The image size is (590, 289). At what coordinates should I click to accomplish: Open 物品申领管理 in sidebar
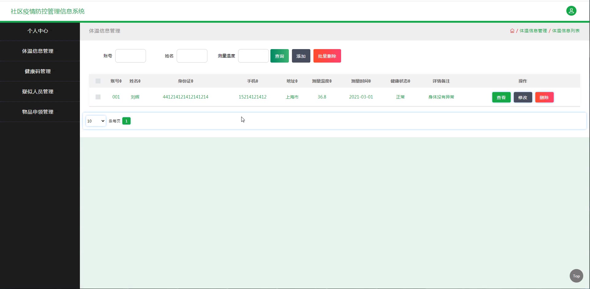point(40,112)
